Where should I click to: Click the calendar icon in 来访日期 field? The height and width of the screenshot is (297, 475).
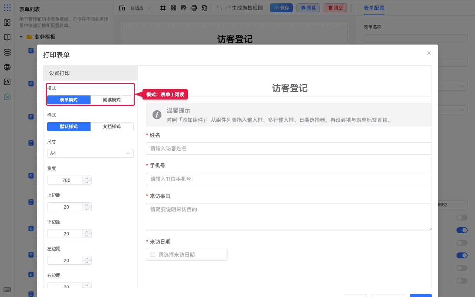[153, 255]
